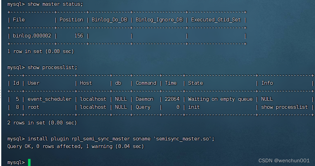Select the 'Info' column header
The image size is (315, 166).
click(267, 83)
